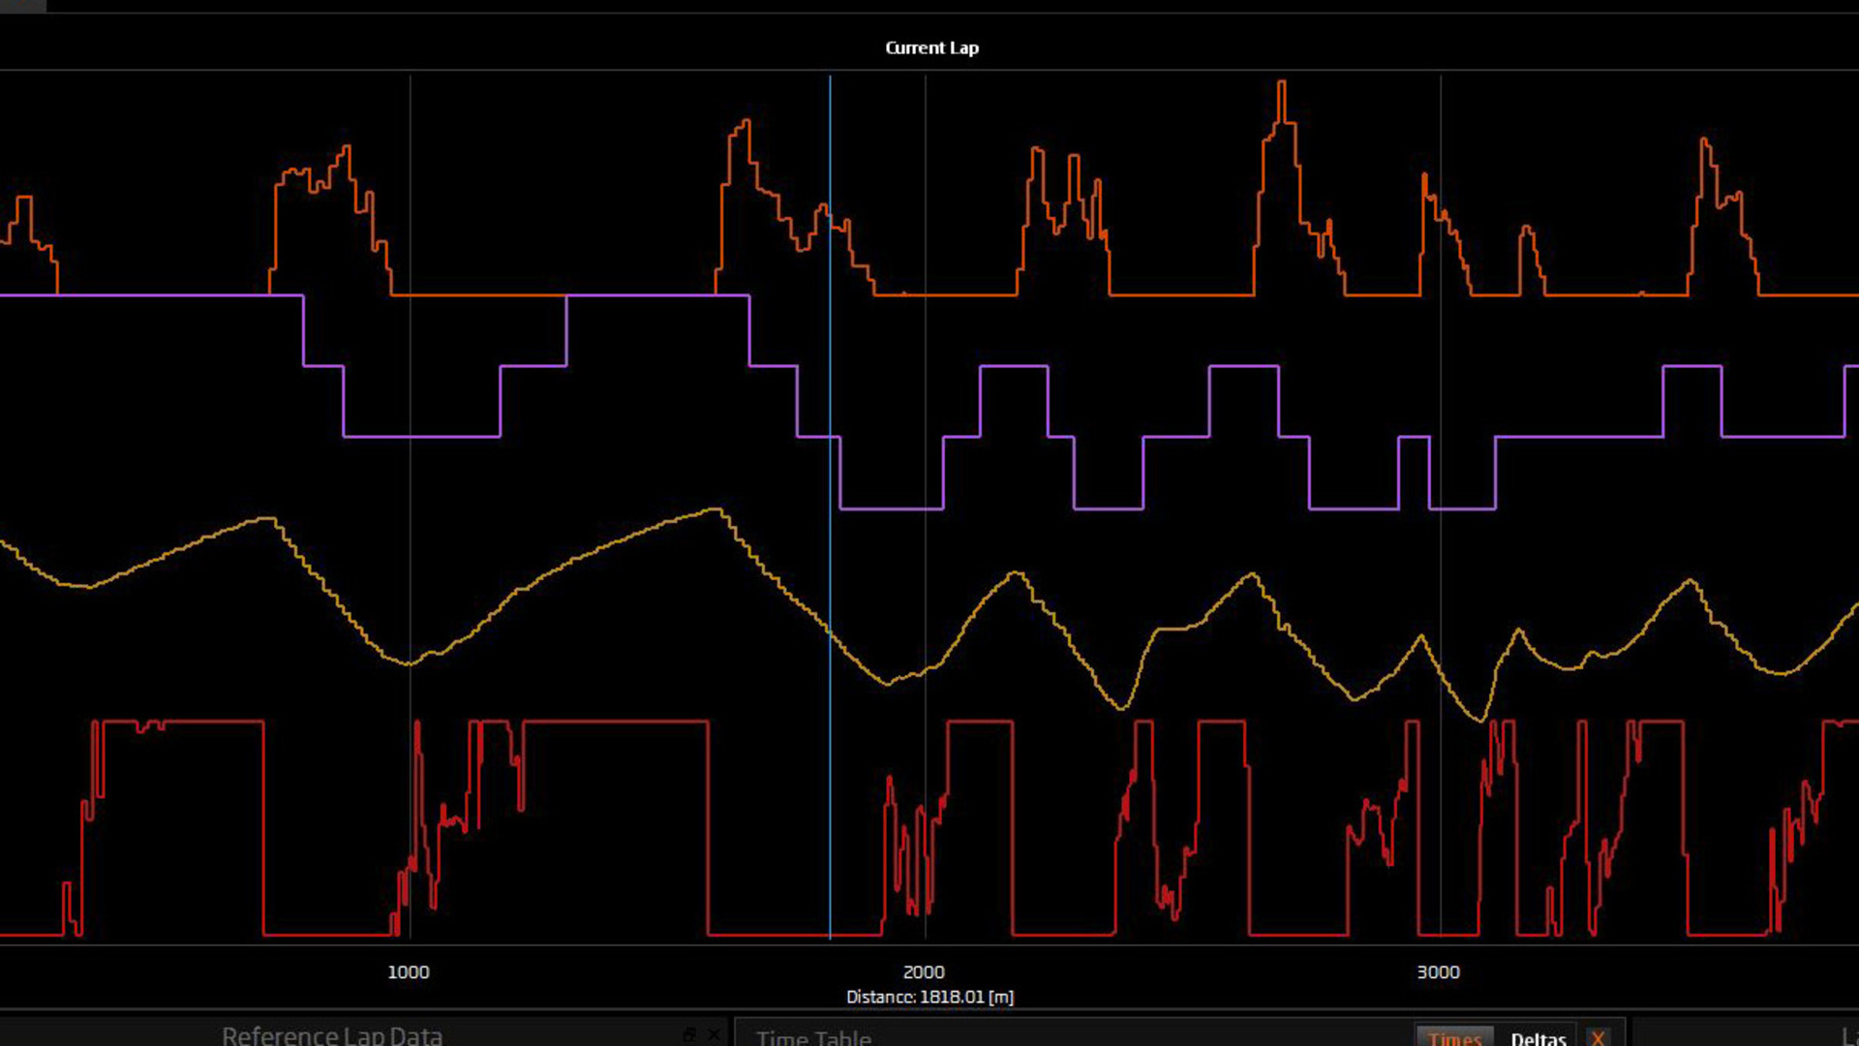Image resolution: width=1859 pixels, height=1046 pixels.
Task: Click the Distance 1818.01 m readout
Action: pos(929,996)
